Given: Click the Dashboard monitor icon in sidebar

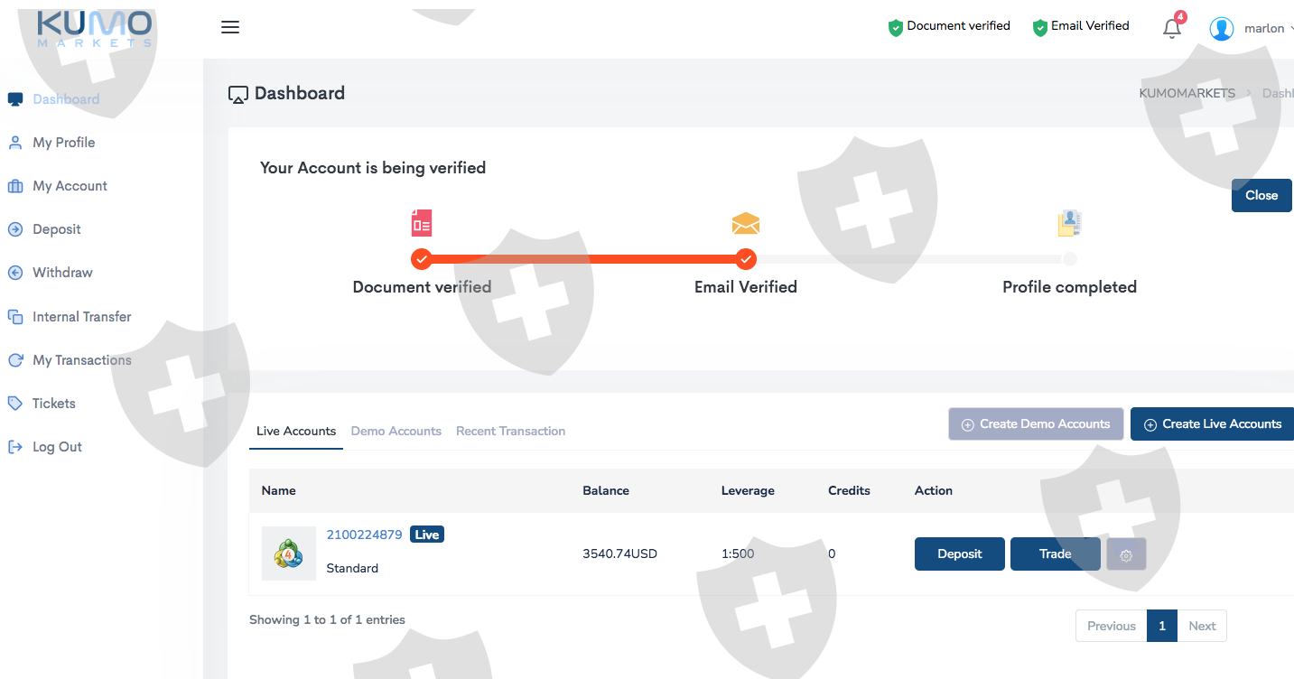Looking at the screenshot, I should tap(15, 99).
